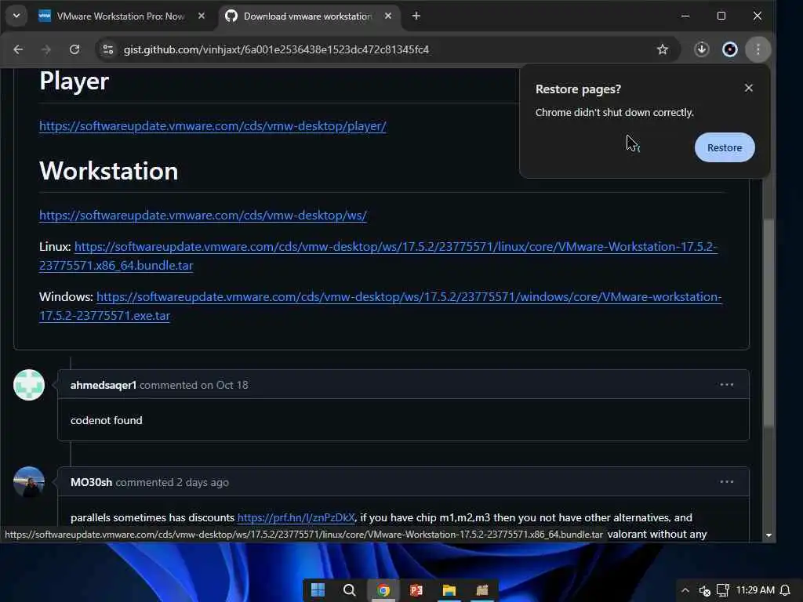Open ahmedsaqer1's avatar
803x602 pixels.
click(29, 385)
